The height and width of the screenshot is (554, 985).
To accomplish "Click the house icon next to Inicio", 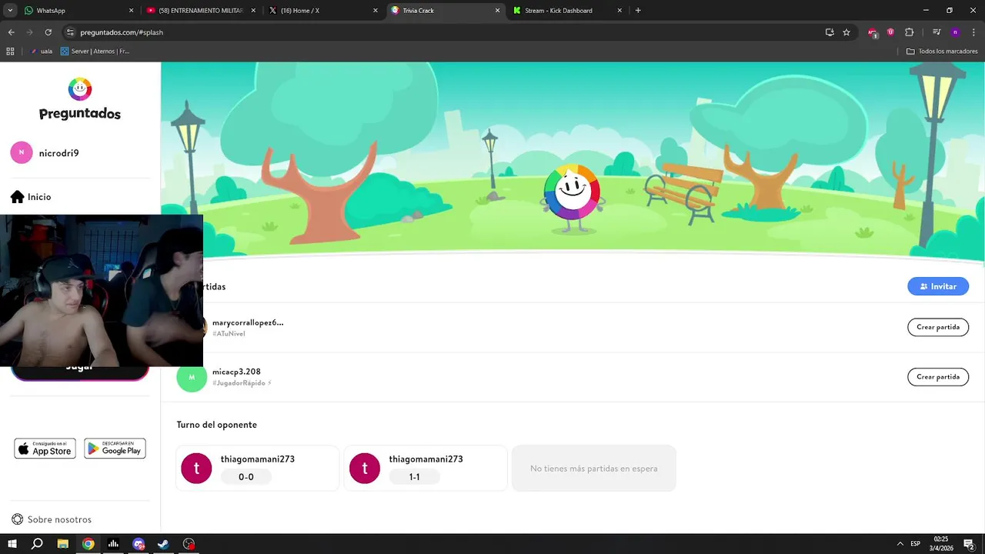I will 18,197.
